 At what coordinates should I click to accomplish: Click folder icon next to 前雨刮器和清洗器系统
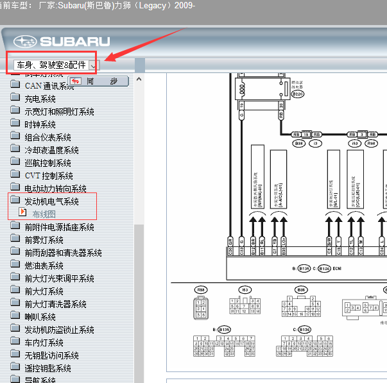(x=15, y=251)
